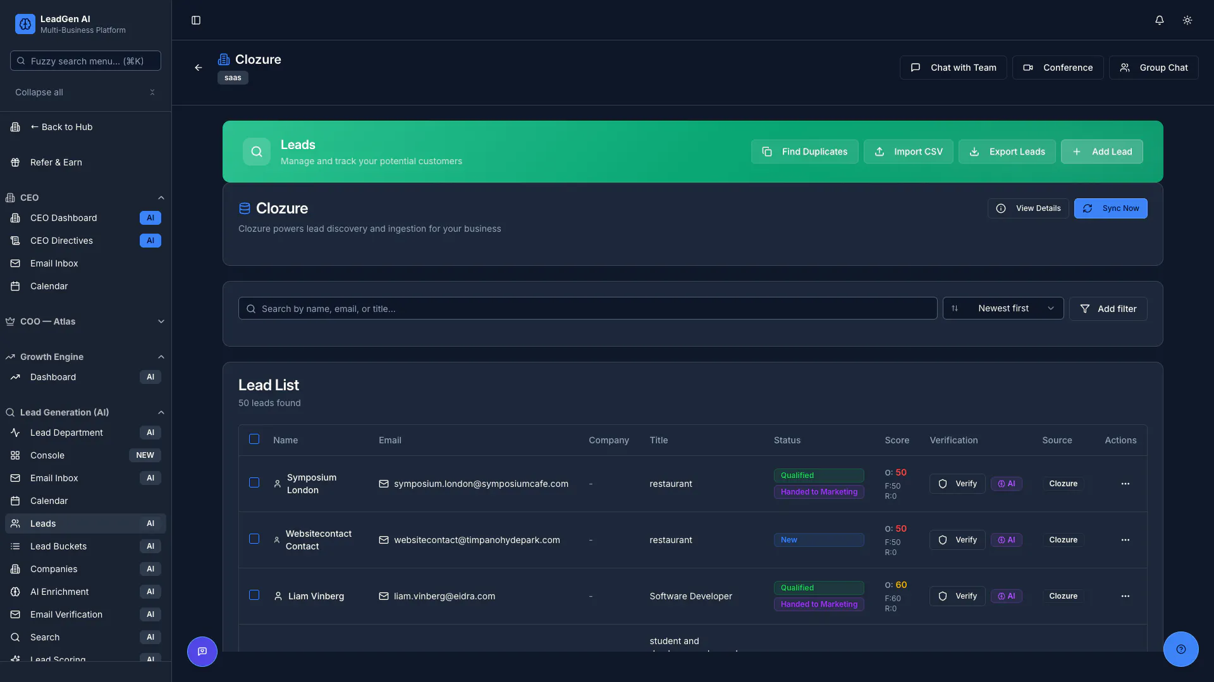This screenshot has width=1214, height=682.
Task: Click the Fuzzy search menu field
Action: pyautogui.click(x=85, y=61)
